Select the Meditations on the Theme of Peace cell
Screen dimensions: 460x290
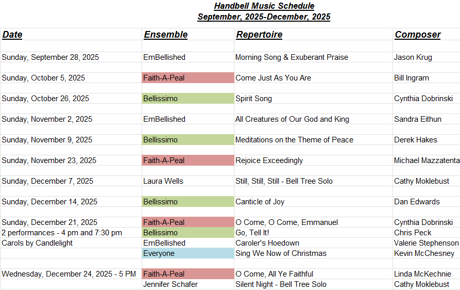[313, 140]
